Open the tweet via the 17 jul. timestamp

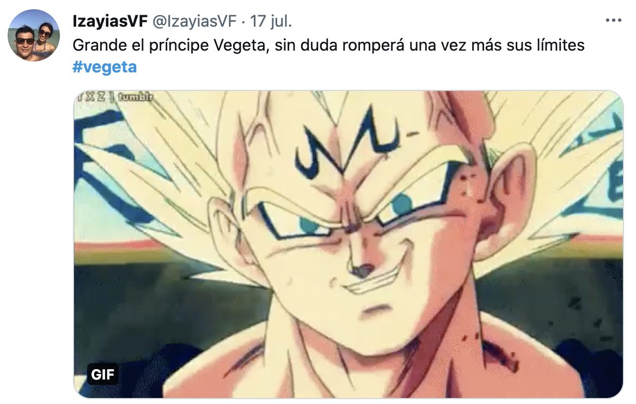point(271,21)
